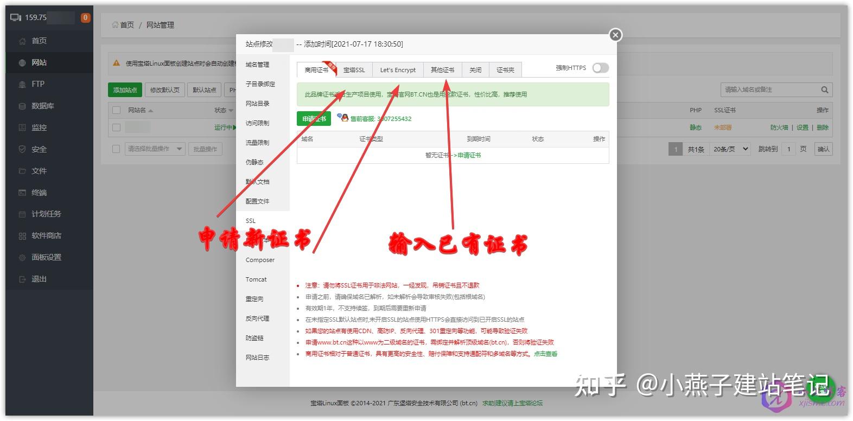Switch to the 宝塔SSL tab
853x421 pixels.
354,70
